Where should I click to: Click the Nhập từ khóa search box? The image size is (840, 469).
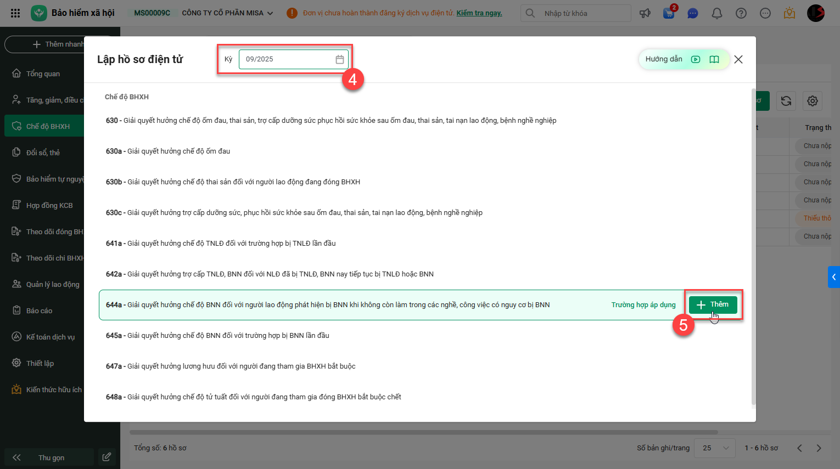pyautogui.click(x=575, y=13)
